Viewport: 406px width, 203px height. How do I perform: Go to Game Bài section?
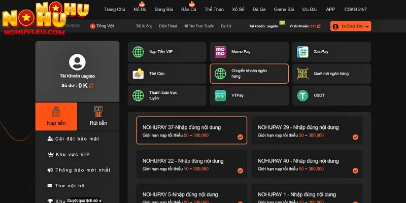284,10
